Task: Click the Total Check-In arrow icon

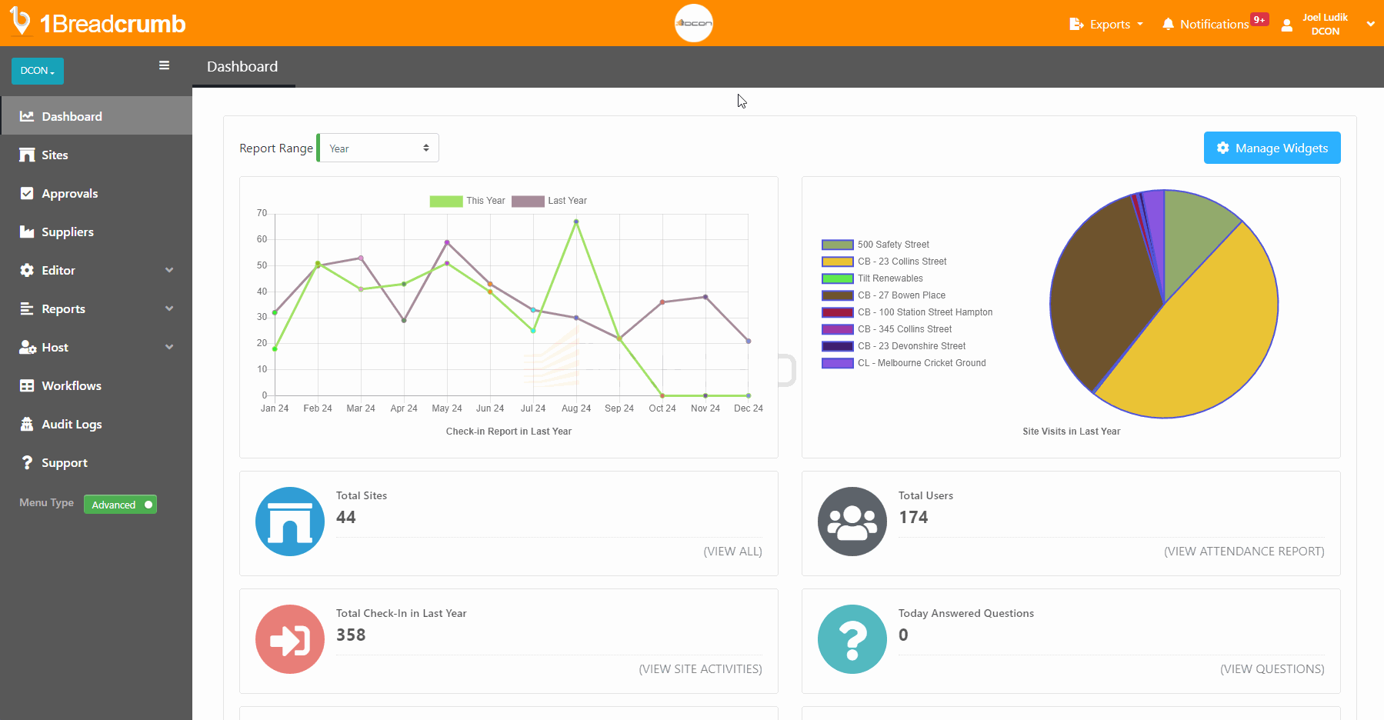Action: click(x=290, y=639)
